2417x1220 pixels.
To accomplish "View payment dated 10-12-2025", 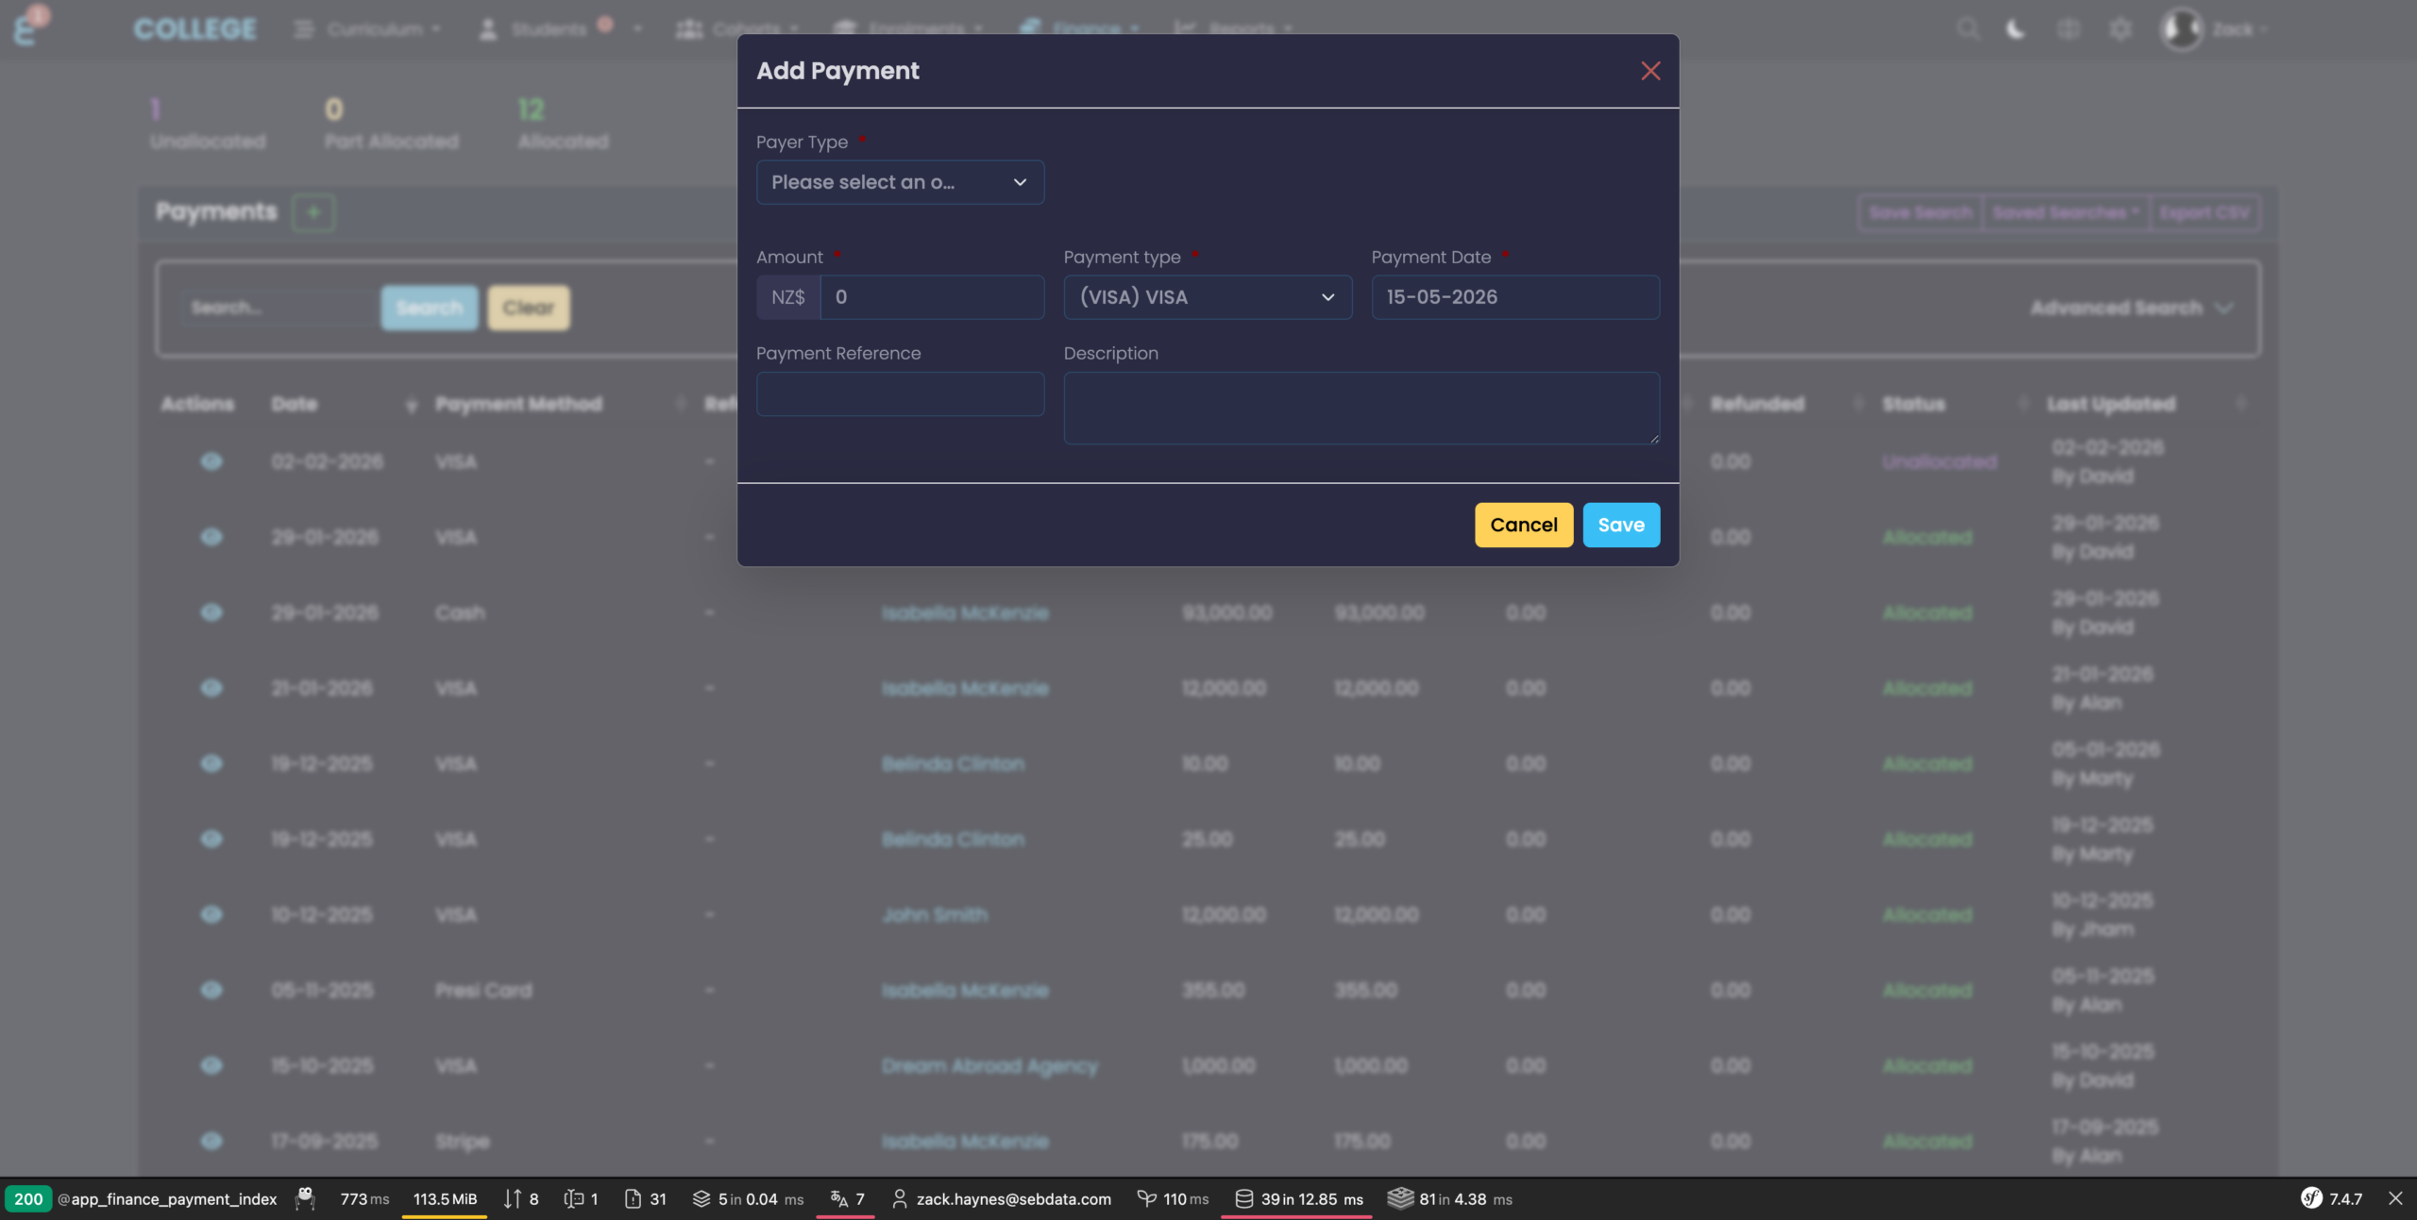I will tap(211, 914).
